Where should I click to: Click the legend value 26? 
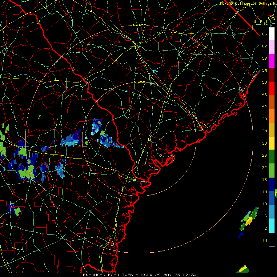pyautogui.click(x=264, y=155)
